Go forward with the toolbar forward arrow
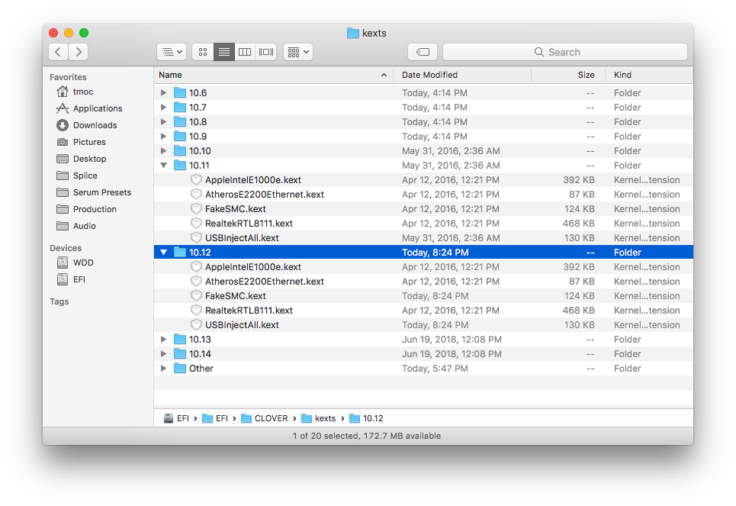736x506 pixels. [79, 52]
